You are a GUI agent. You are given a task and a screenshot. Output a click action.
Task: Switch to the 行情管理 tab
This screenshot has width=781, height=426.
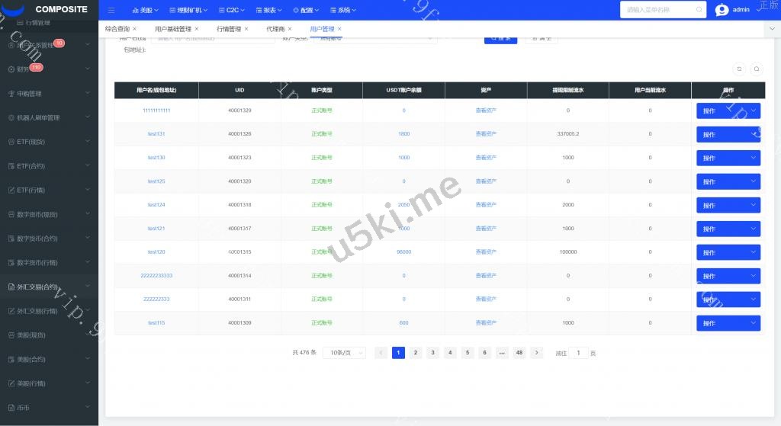click(x=228, y=29)
